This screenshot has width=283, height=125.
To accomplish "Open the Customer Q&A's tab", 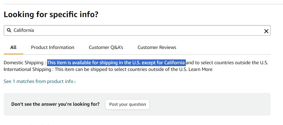I will (x=106, y=47).
